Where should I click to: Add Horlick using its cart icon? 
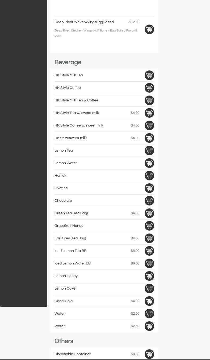pyautogui.click(x=149, y=176)
